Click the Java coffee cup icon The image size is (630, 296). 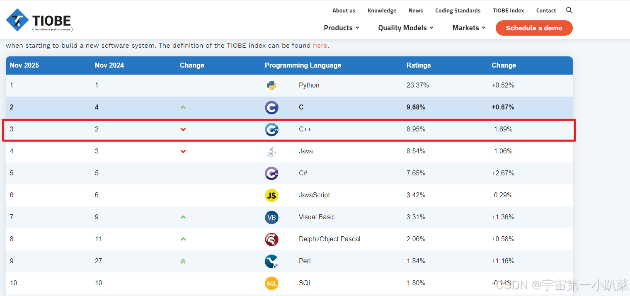pos(271,151)
